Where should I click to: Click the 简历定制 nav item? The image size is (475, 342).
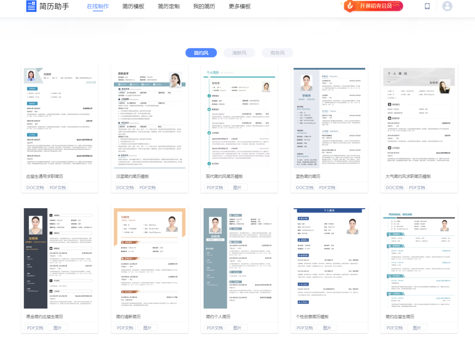pyautogui.click(x=168, y=6)
